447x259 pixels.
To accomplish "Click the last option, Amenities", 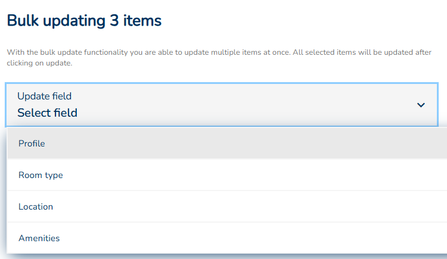I will (39, 238).
